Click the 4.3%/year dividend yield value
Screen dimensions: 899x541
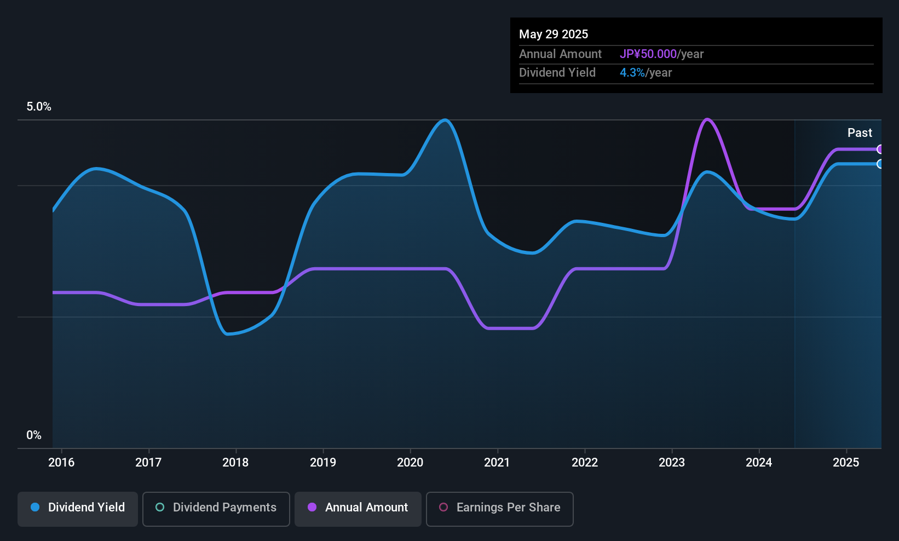tap(646, 73)
